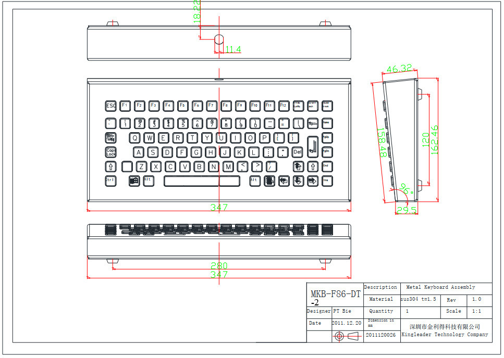Click the 11.4 dimension value
The width and height of the screenshot is (504, 358).
[233, 49]
